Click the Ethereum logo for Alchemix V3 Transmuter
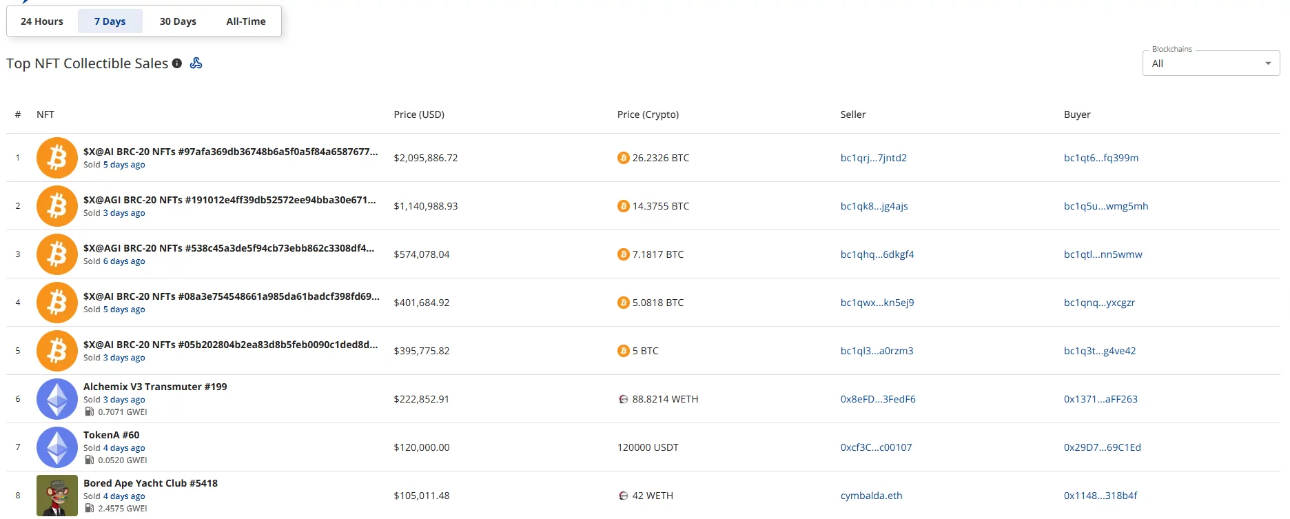The width and height of the screenshot is (1290, 519). click(x=57, y=399)
